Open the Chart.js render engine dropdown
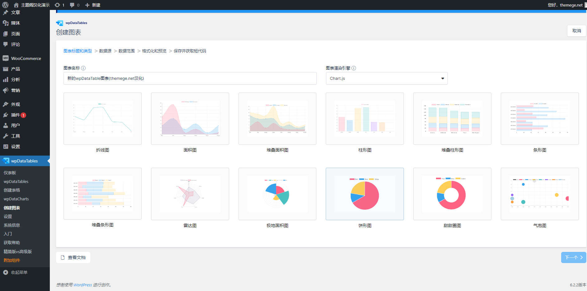Screen dimensions: 587x291 point(387,78)
